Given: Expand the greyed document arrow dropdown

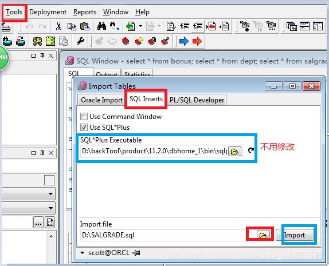Looking at the screenshot, I should tap(159, 26).
